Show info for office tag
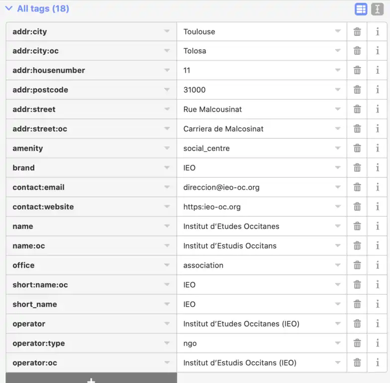The width and height of the screenshot is (390, 383). point(378,265)
